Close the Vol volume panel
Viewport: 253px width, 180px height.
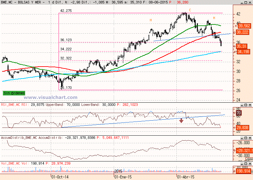[250, 164]
